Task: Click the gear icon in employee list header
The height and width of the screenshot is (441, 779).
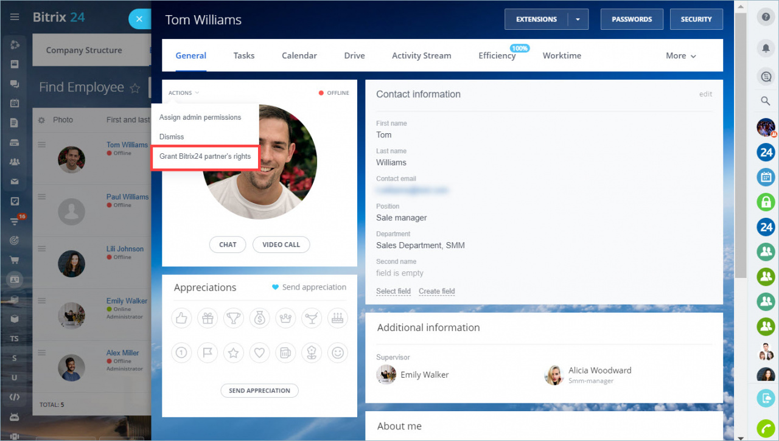Action: point(41,120)
